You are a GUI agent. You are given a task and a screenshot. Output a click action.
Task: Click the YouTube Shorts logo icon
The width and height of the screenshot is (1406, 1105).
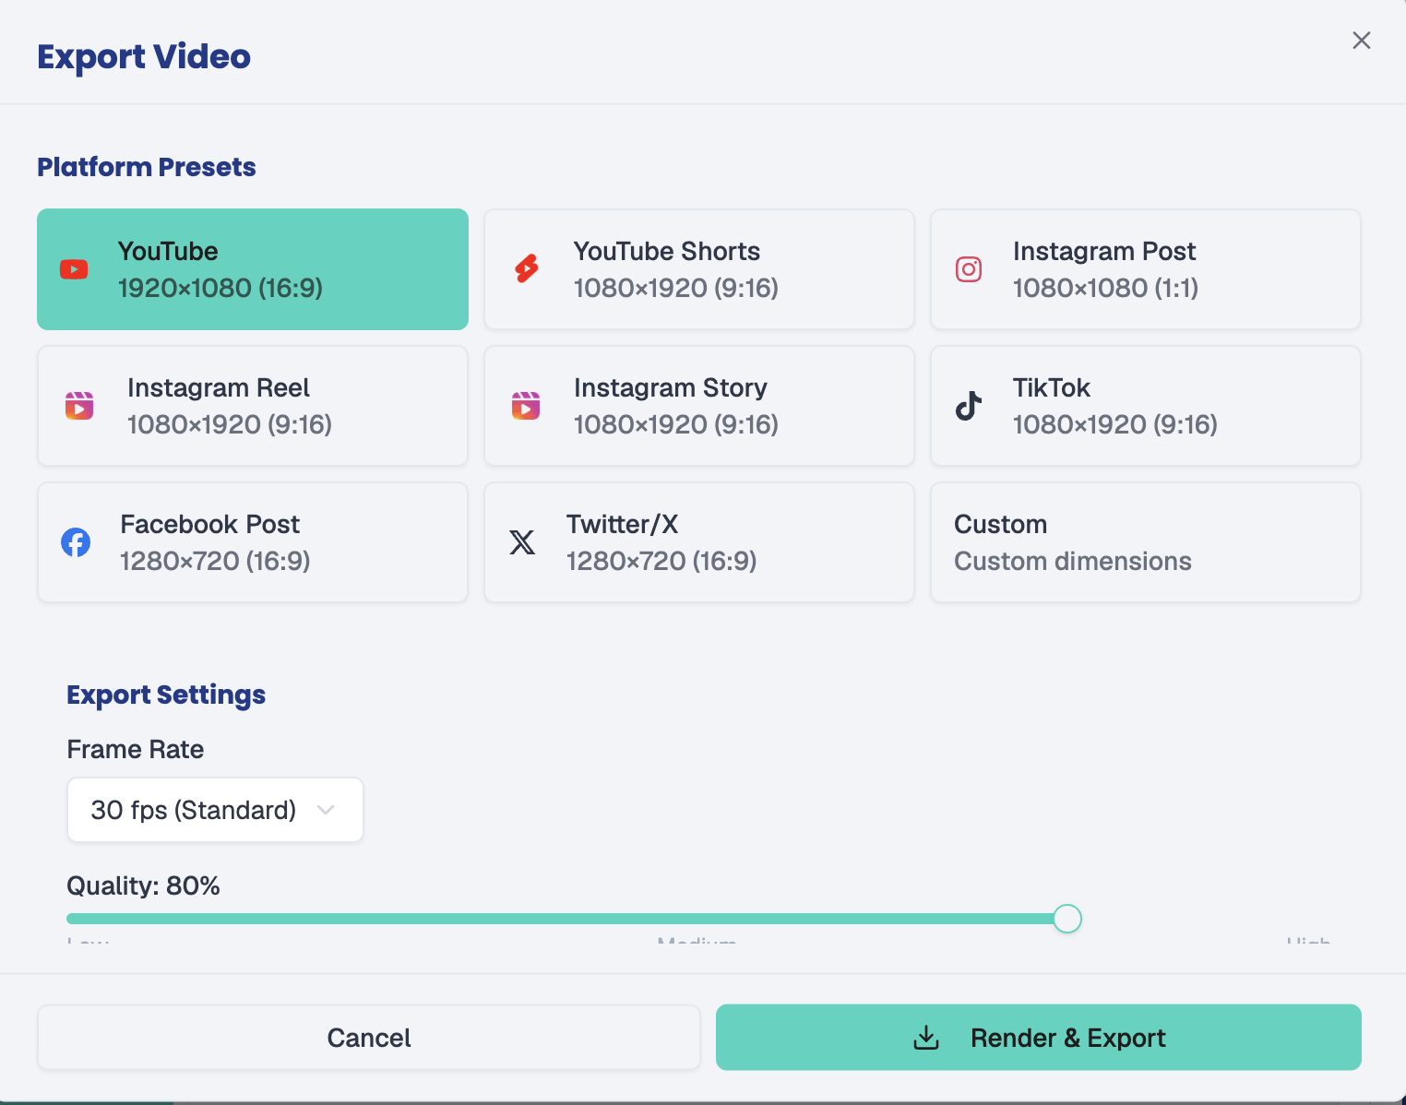527,268
